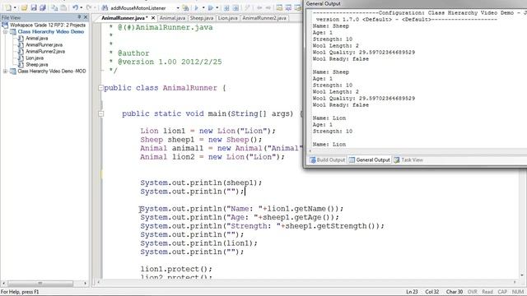Click the General Output window title bar
Screen dimensions: 527x296
[416, 3]
